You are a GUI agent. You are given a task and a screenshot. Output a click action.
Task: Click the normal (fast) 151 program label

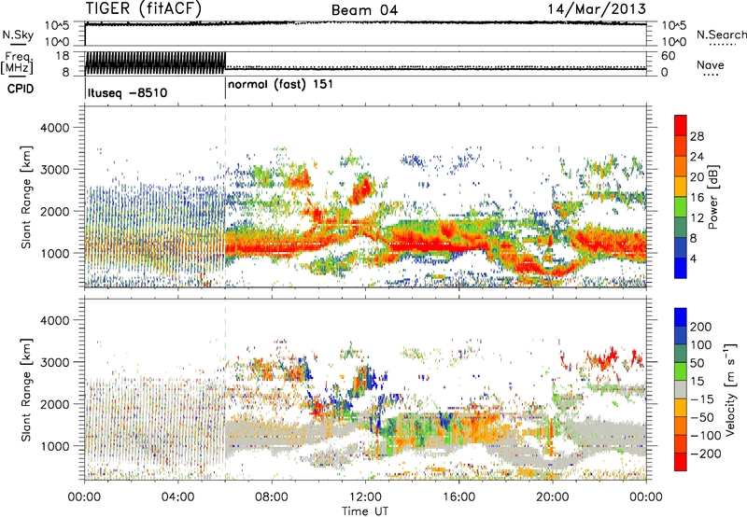(x=281, y=85)
